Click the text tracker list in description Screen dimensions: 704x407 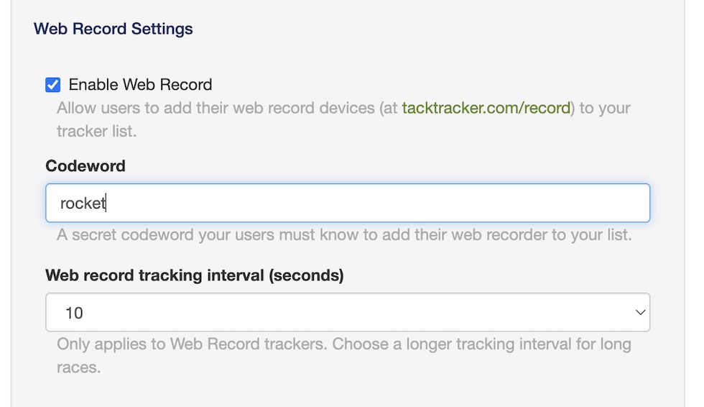(x=96, y=132)
